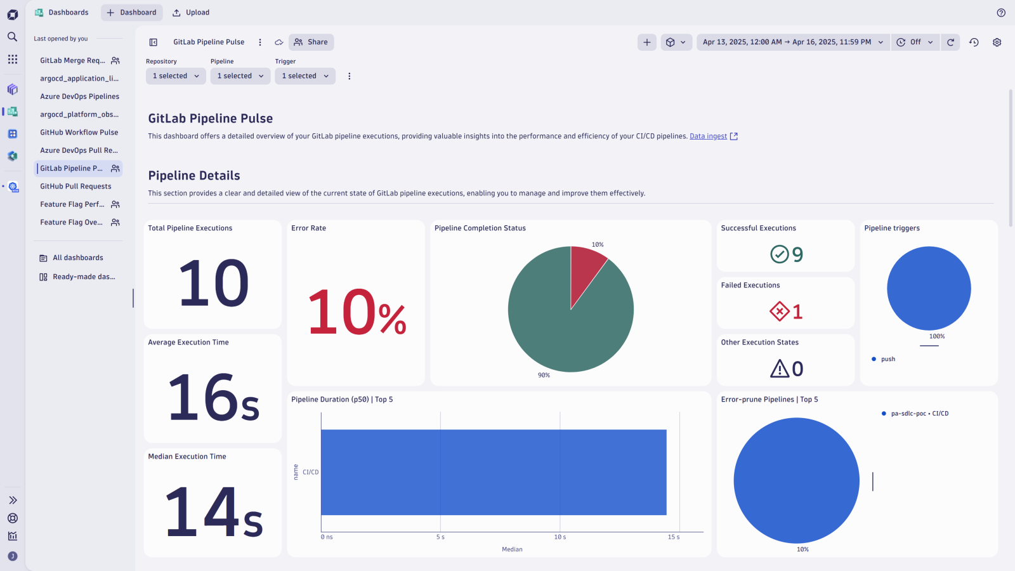Open dashboard settings gear icon

click(997, 42)
